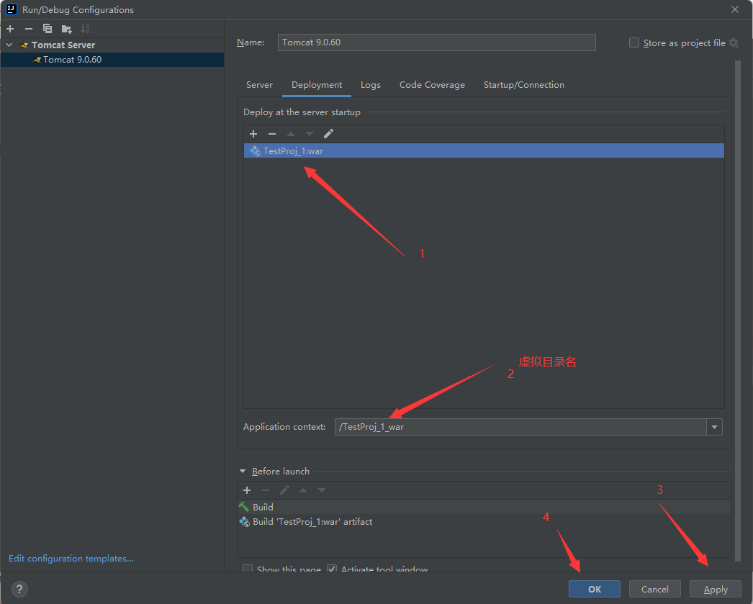Image resolution: width=753 pixels, height=604 pixels.
Task: Toggle Show this page checkbox
Action: [248, 569]
